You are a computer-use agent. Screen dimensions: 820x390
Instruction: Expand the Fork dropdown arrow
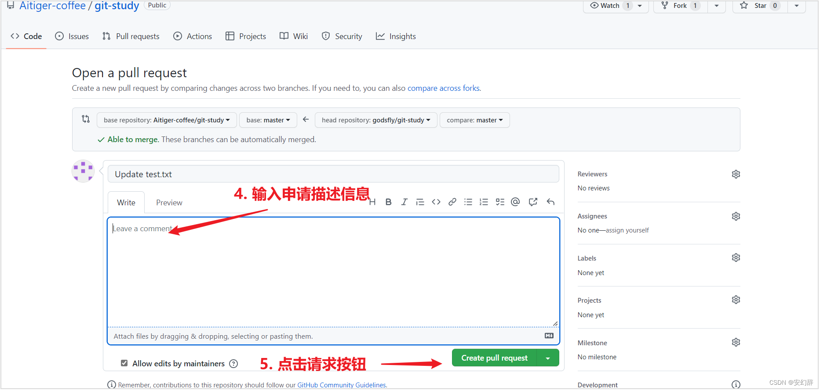[x=717, y=6]
